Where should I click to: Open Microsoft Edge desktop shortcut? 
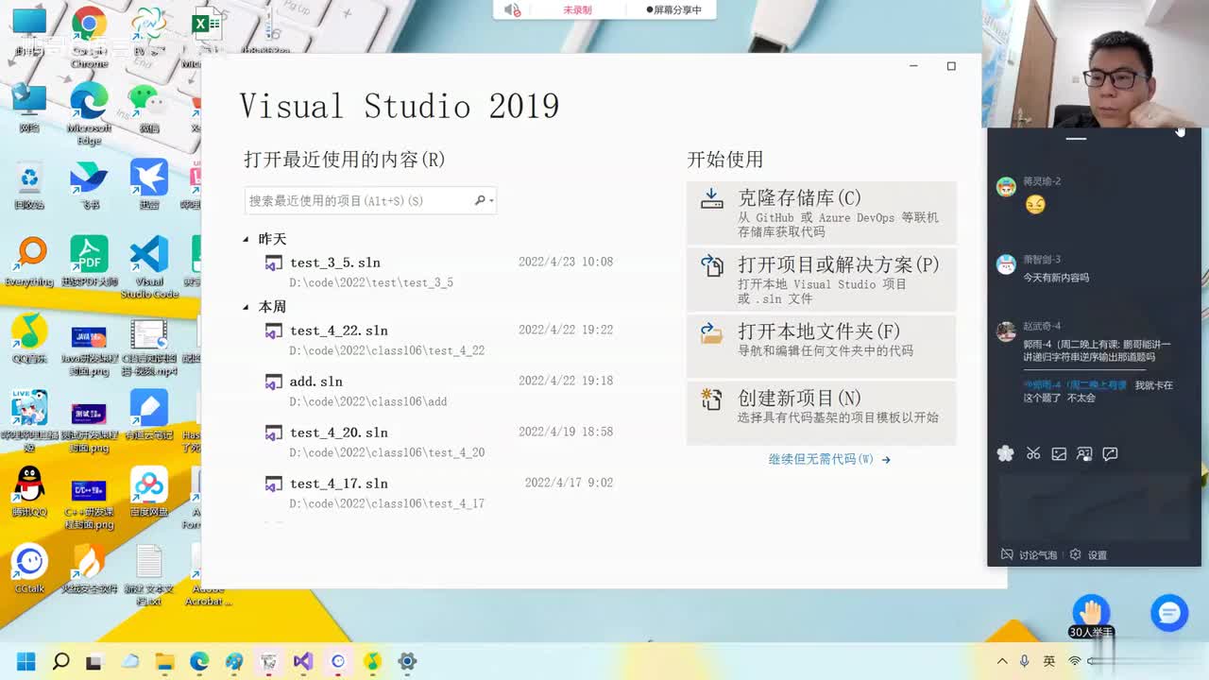tap(89, 112)
